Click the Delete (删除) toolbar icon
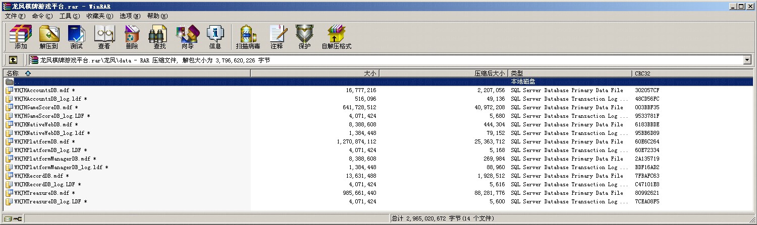The width and height of the screenshot is (757, 225). (132, 37)
